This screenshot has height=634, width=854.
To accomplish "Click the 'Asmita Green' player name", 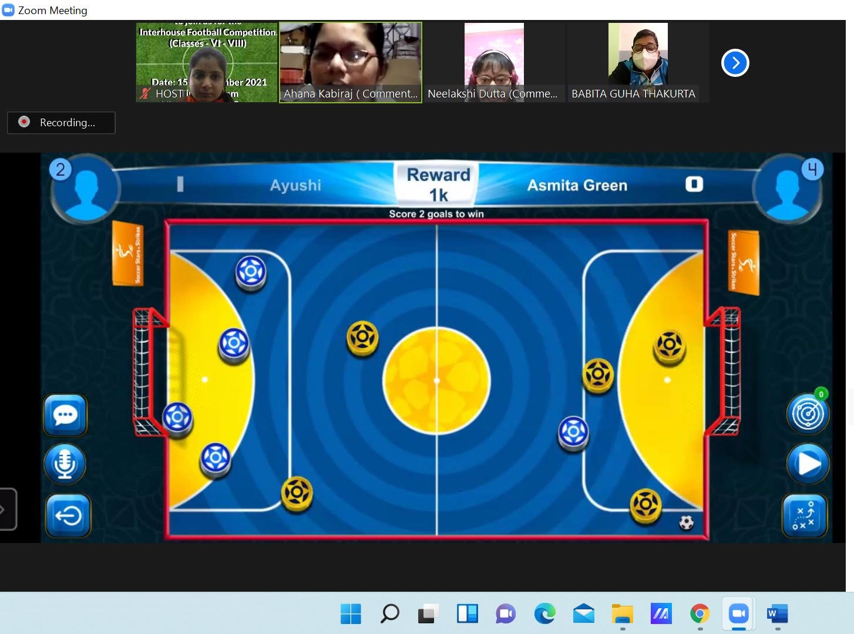I will tap(577, 186).
